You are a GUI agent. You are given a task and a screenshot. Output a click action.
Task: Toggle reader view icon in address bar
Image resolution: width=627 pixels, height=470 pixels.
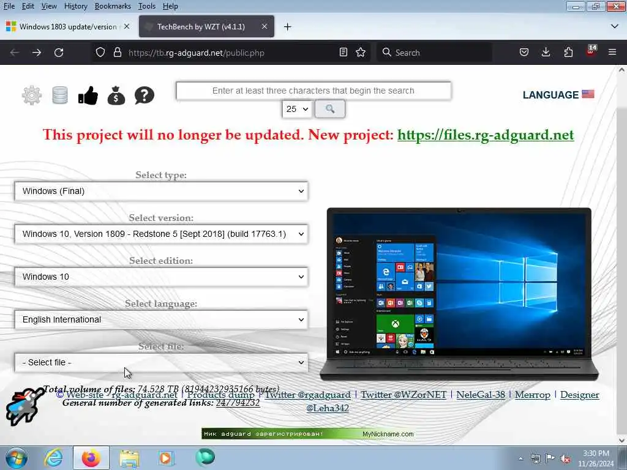click(x=343, y=53)
